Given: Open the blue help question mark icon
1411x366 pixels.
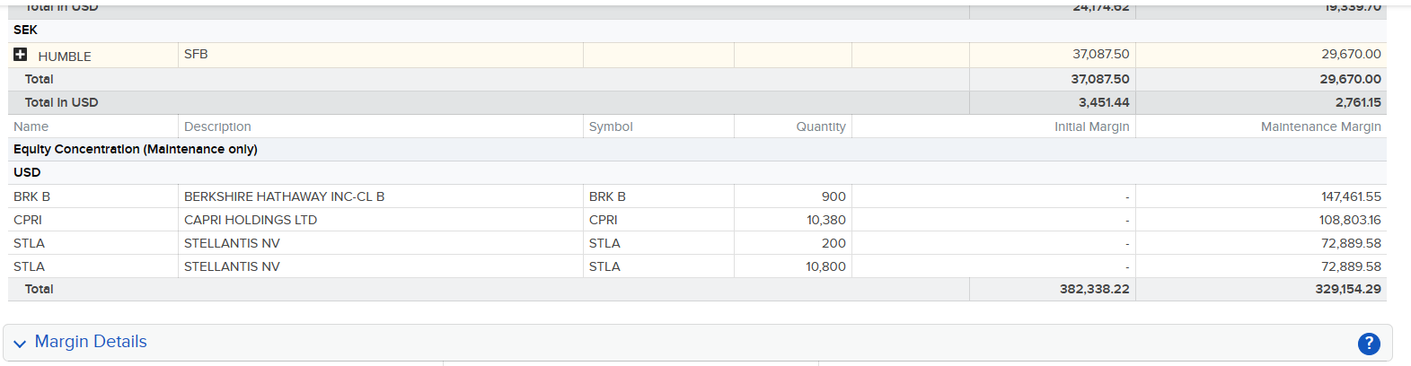Looking at the screenshot, I should (1368, 343).
